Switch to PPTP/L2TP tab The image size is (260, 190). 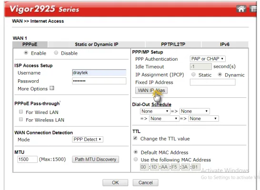click(x=173, y=44)
